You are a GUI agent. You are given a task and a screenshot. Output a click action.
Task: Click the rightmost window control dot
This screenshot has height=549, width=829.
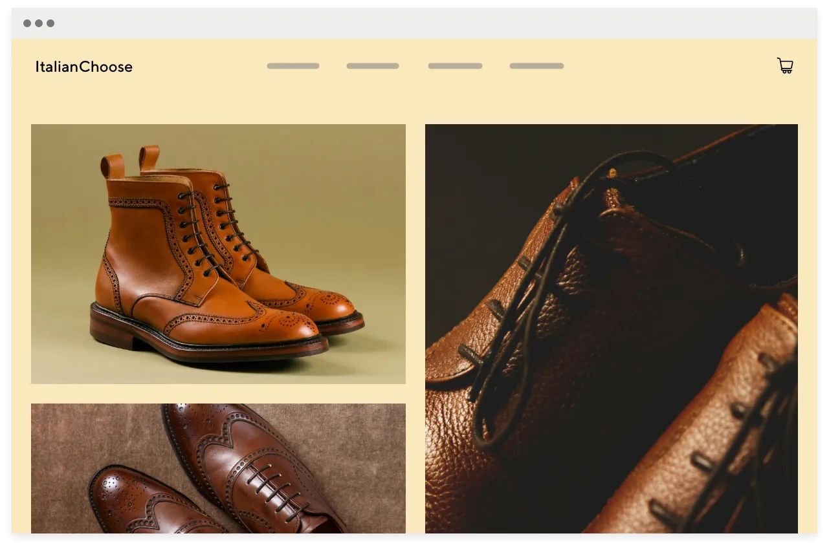point(50,23)
